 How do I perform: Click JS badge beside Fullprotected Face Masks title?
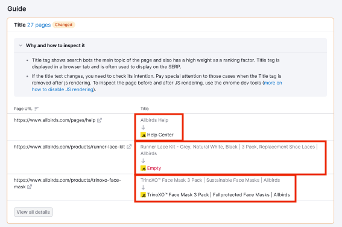tap(144, 195)
